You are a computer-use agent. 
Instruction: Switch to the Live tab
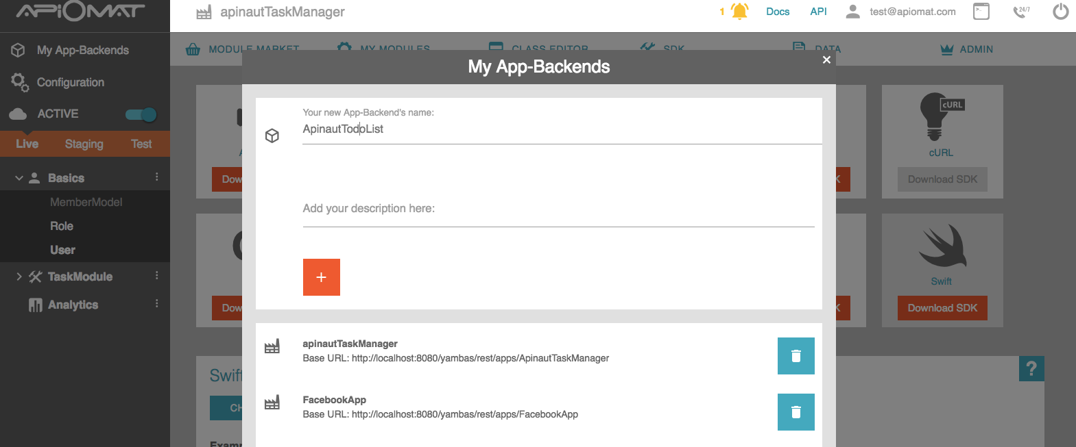coord(27,144)
